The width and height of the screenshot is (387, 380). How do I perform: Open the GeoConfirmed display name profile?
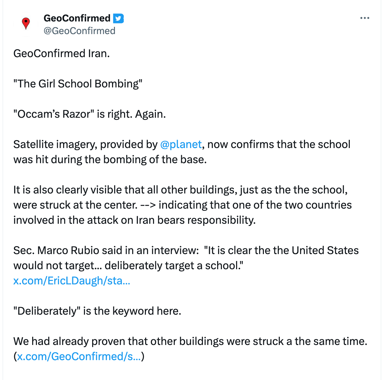coord(77,18)
